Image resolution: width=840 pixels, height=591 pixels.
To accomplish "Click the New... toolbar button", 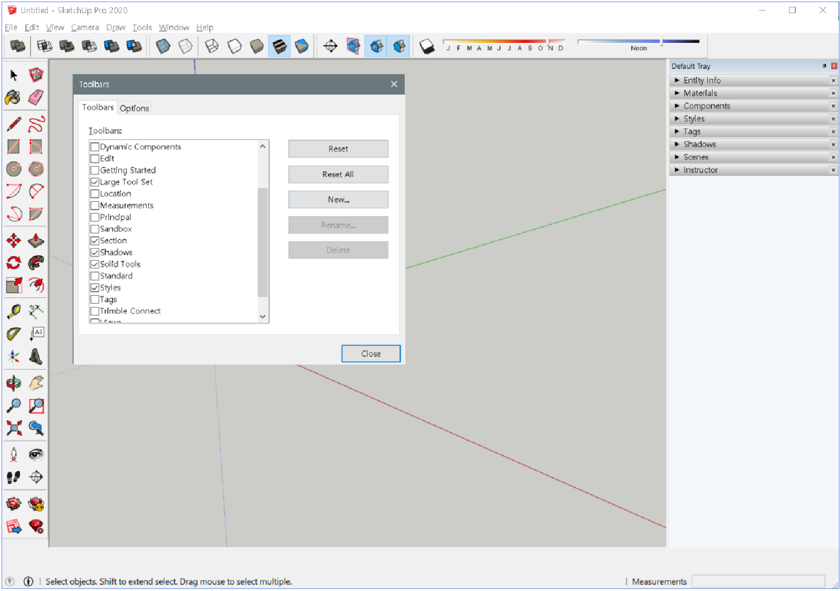I will click(x=338, y=200).
